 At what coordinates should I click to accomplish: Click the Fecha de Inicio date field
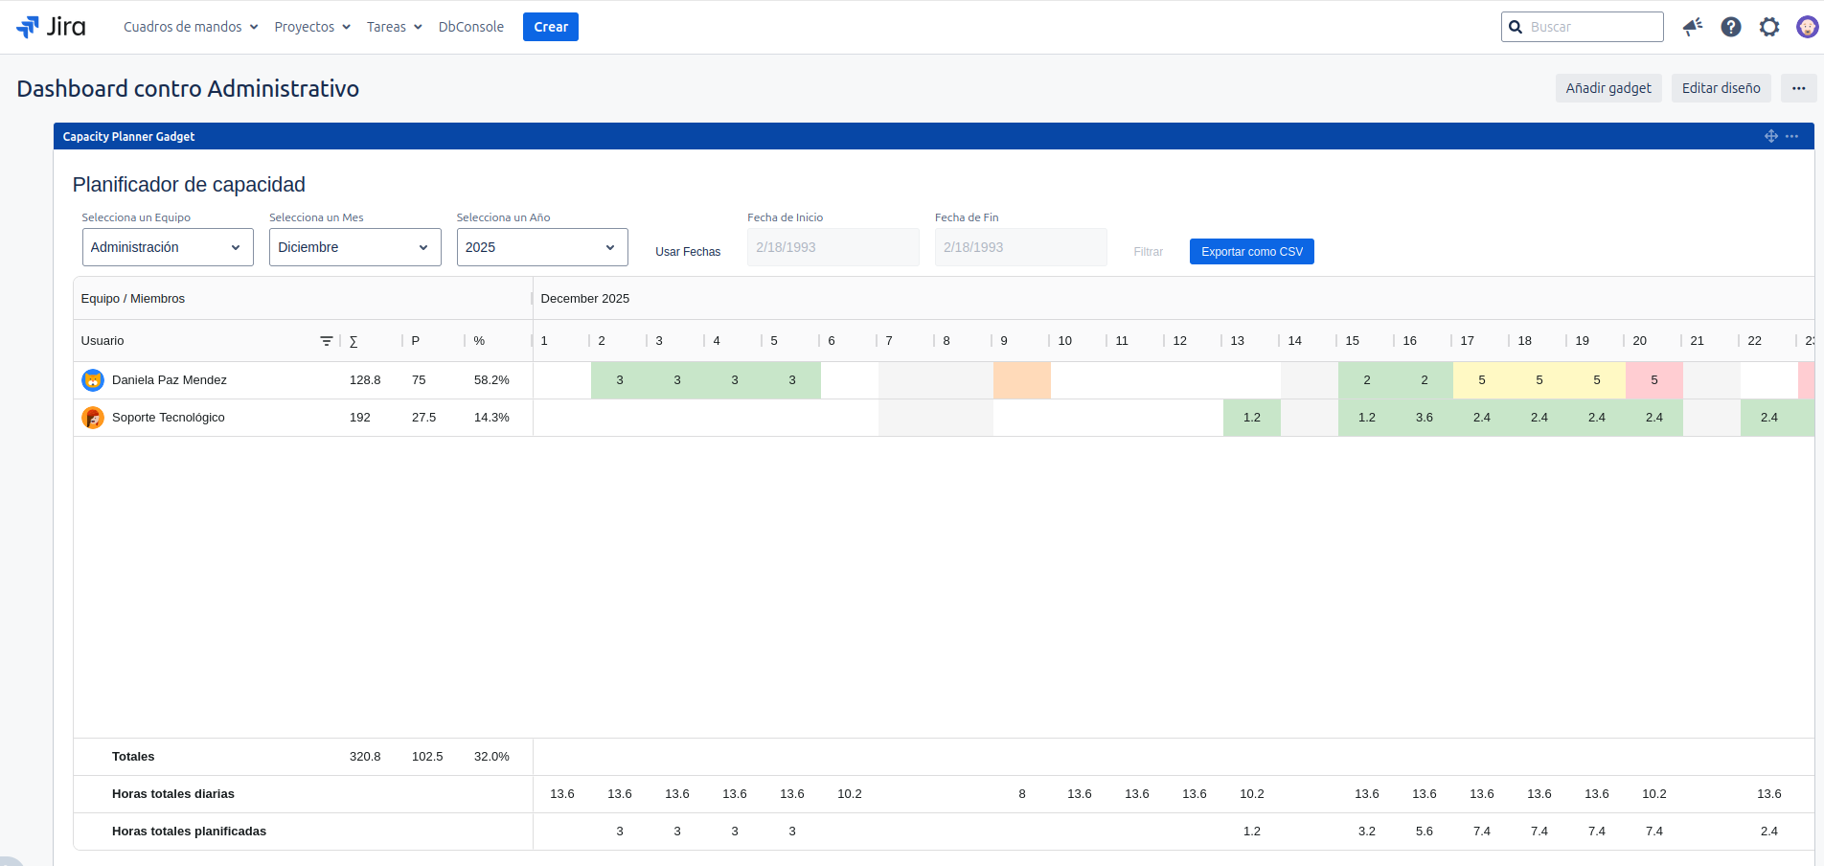(832, 247)
